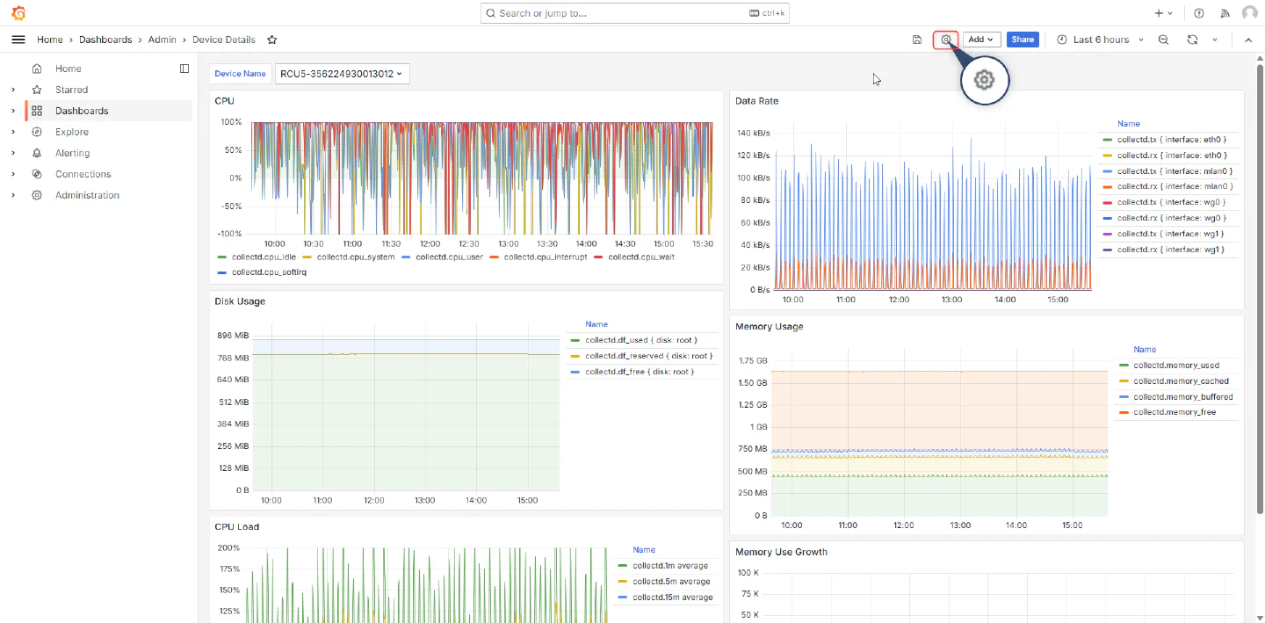This screenshot has height=623, width=1265.
Task: Open the Device Name dropdown
Action: click(x=342, y=74)
